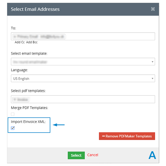Click the Import EInvoice XML label
Viewport: 166px width, 166px height.
[x=28, y=122]
